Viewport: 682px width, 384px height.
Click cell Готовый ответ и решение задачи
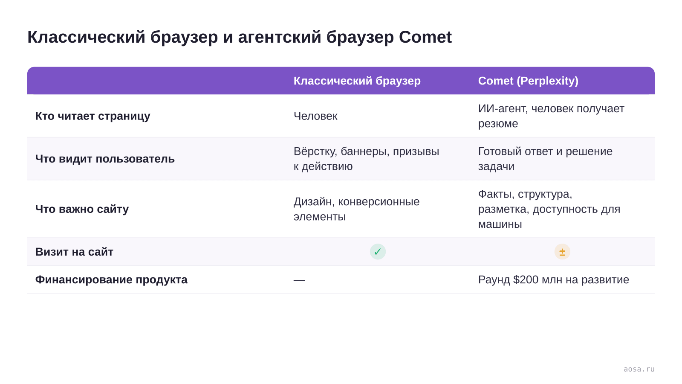pyautogui.click(x=545, y=159)
